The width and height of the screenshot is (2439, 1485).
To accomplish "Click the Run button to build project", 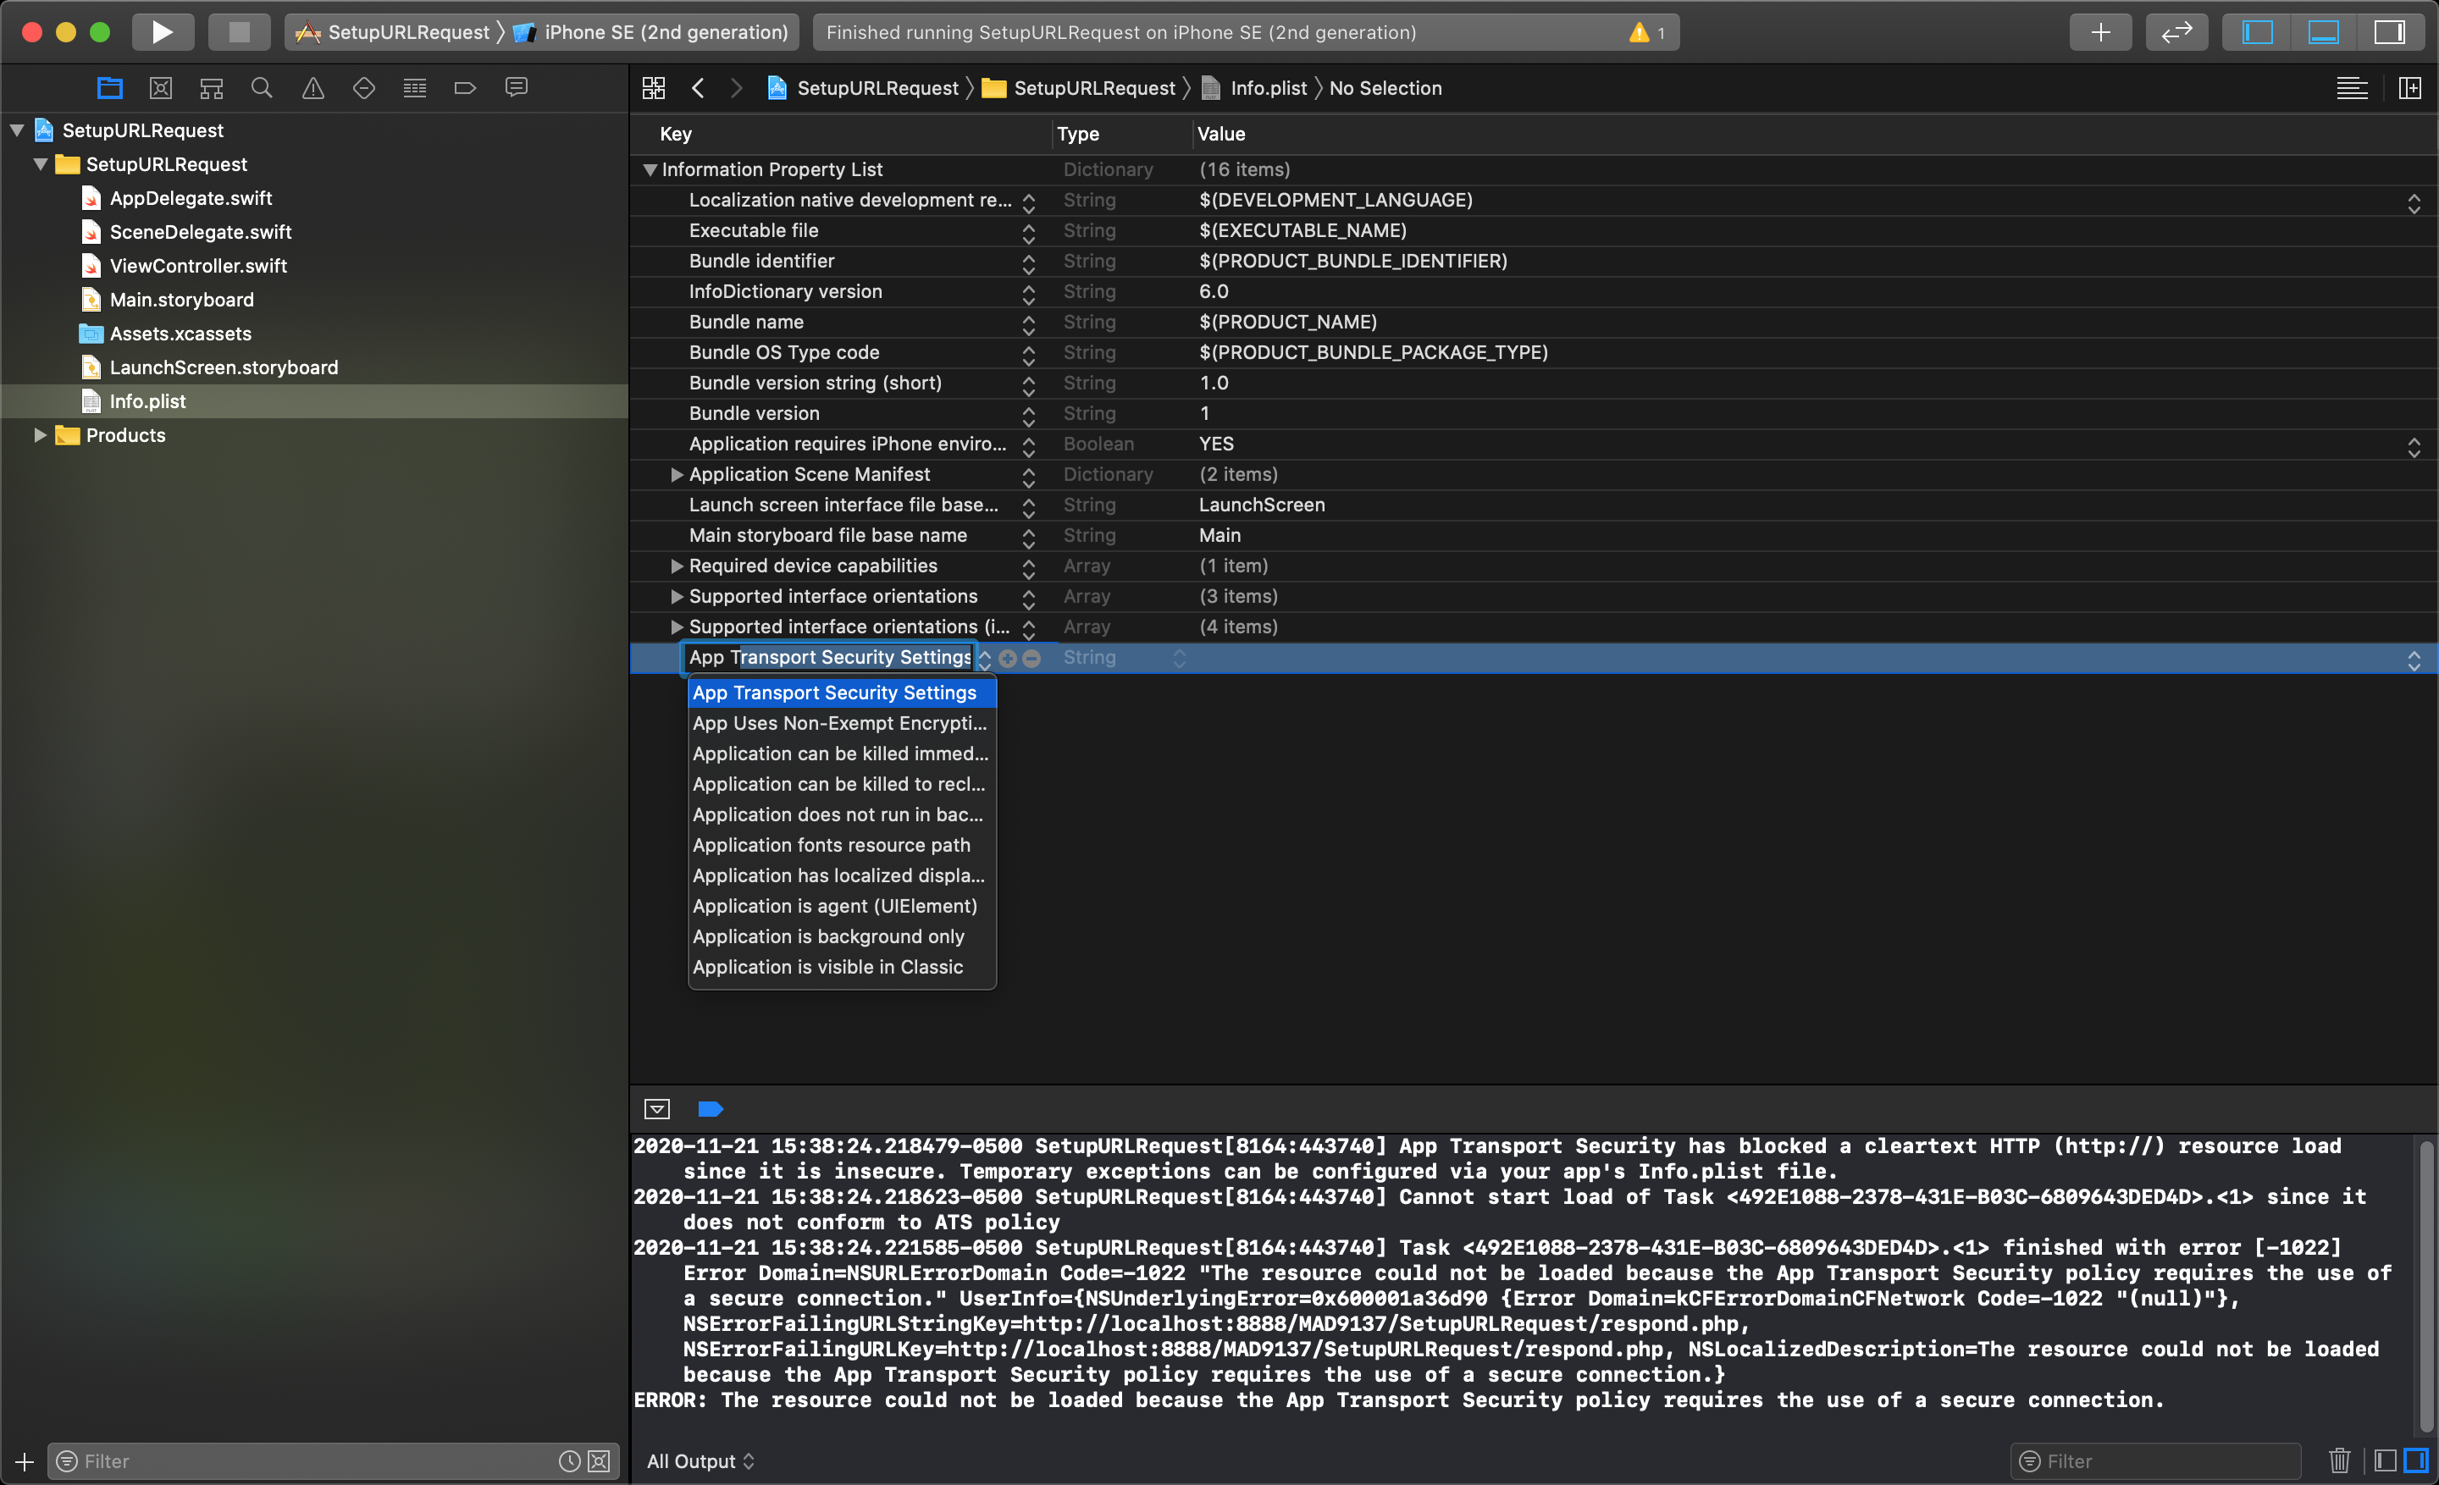I will tap(162, 30).
